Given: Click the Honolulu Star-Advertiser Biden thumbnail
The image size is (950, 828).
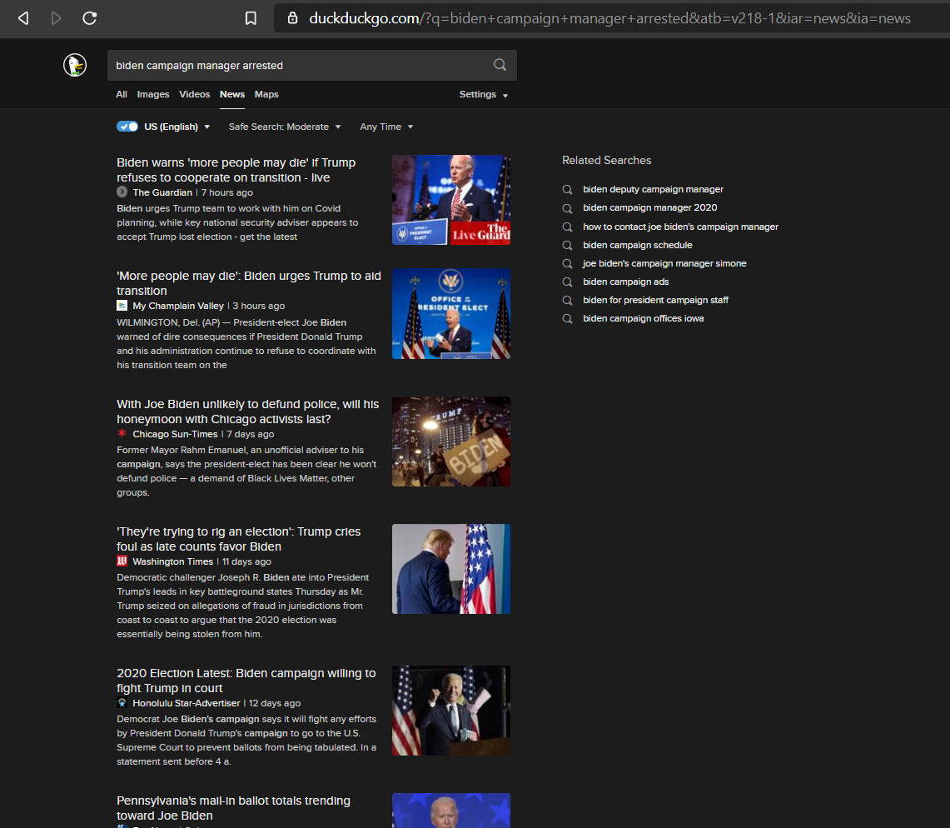Looking at the screenshot, I should [450, 711].
